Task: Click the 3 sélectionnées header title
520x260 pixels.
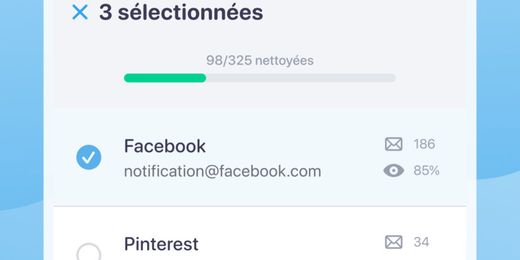Action: tap(181, 12)
